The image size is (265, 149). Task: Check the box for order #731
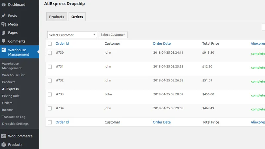pyautogui.click(x=50, y=67)
